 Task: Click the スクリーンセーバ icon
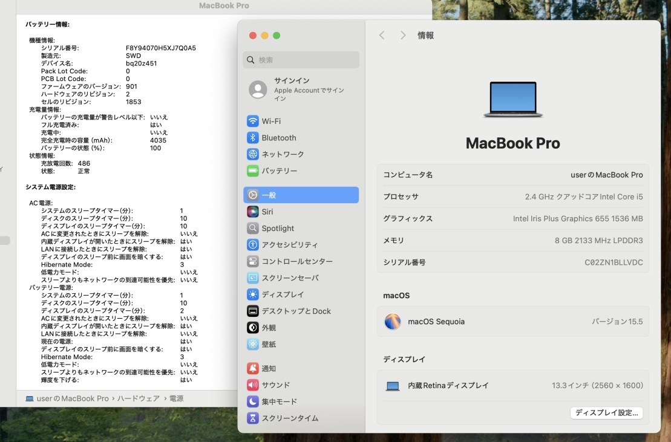coord(252,278)
